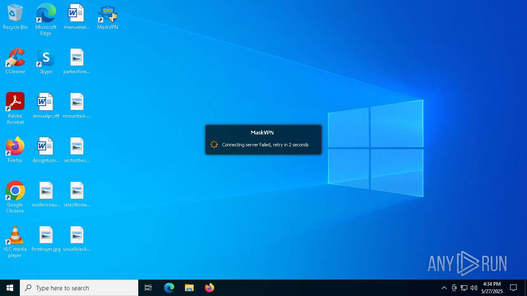527x296 pixels.
Task: Select the designturn Word document icon
Action: tap(46, 150)
